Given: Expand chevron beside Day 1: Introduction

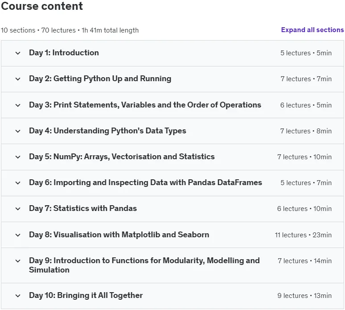Looking at the screenshot, I should (18, 53).
